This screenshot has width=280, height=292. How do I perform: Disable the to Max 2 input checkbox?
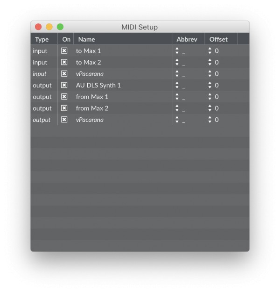click(64, 62)
